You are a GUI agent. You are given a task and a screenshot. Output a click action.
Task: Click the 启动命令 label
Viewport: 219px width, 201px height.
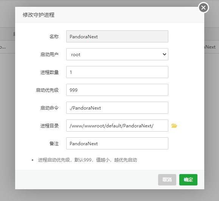(50, 108)
